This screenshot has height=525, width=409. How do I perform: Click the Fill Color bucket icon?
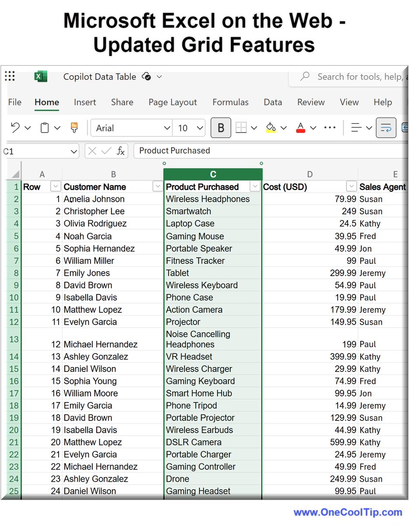click(x=271, y=128)
